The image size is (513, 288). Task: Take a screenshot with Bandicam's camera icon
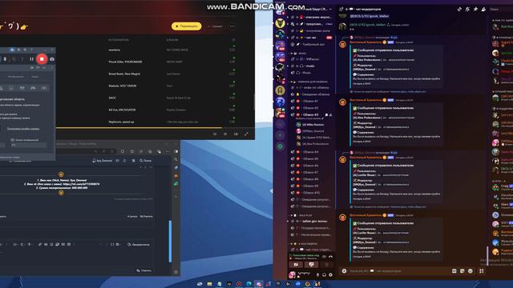pyautogui.click(x=51, y=59)
